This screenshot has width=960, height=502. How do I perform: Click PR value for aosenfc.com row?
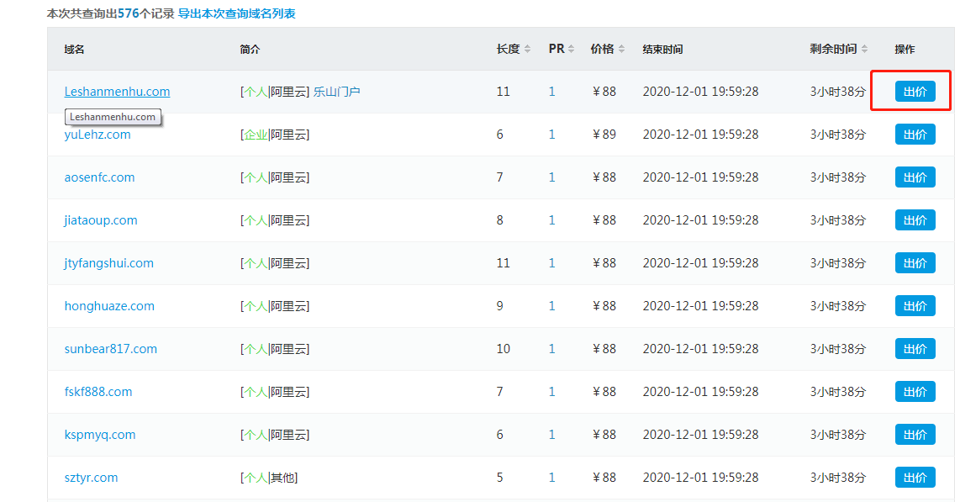(552, 177)
